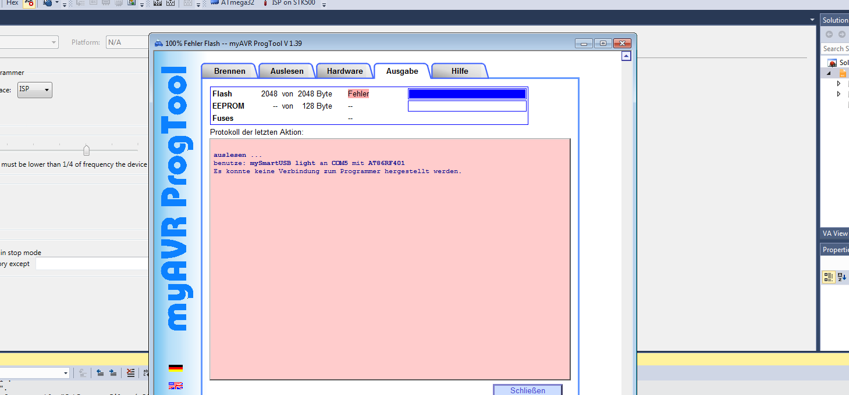Click the ISP on STK500 tool button
Image resolution: width=849 pixels, height=395 pixels.
point(289,3)
